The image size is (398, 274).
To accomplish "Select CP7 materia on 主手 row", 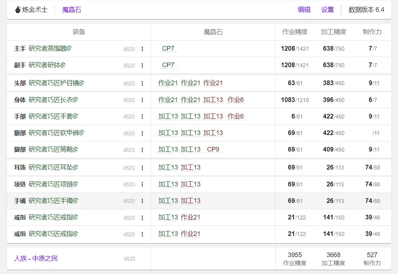I will (x=168, y=48).
